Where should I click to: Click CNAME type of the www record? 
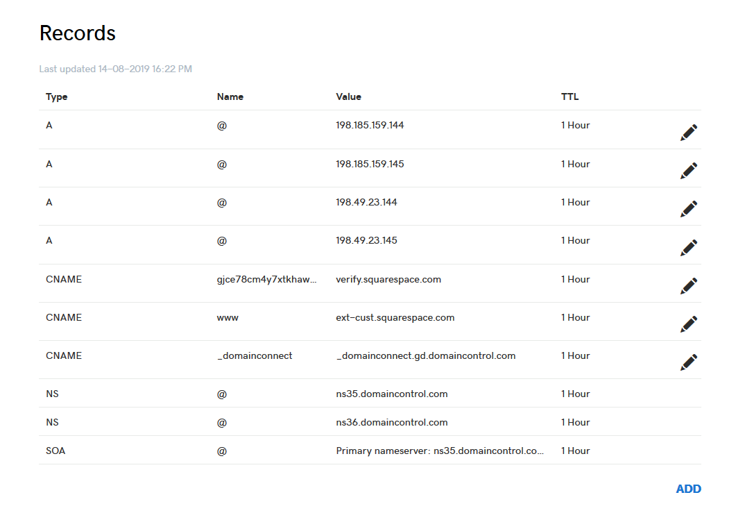click(64, 317)
